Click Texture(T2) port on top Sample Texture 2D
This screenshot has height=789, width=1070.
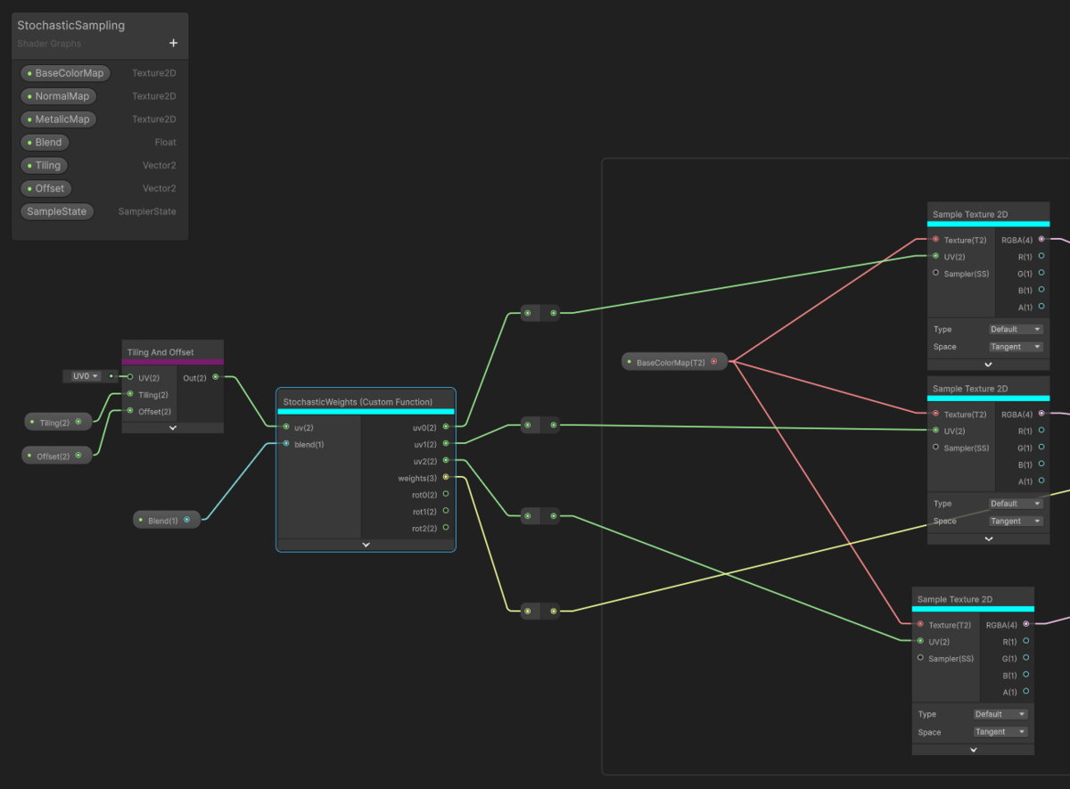[935, 239]
